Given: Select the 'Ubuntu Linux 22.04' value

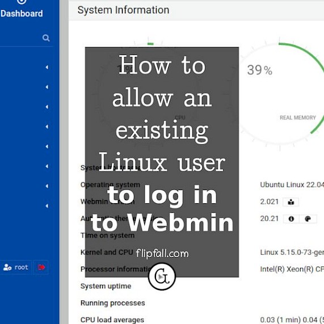Looking at the screenshot, I should (292, 184).
